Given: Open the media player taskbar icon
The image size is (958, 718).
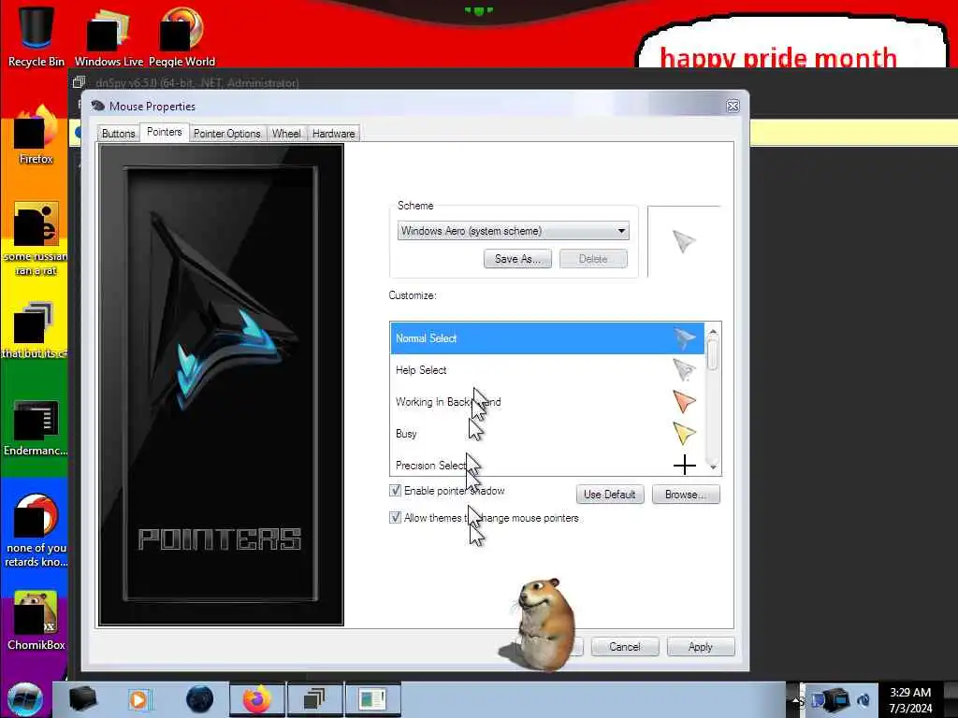Looking at the screenshot, I should 139,699.
